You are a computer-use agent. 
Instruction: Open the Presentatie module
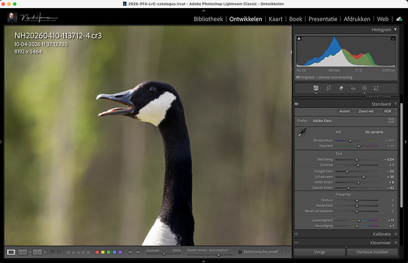[x=323, y=19]
